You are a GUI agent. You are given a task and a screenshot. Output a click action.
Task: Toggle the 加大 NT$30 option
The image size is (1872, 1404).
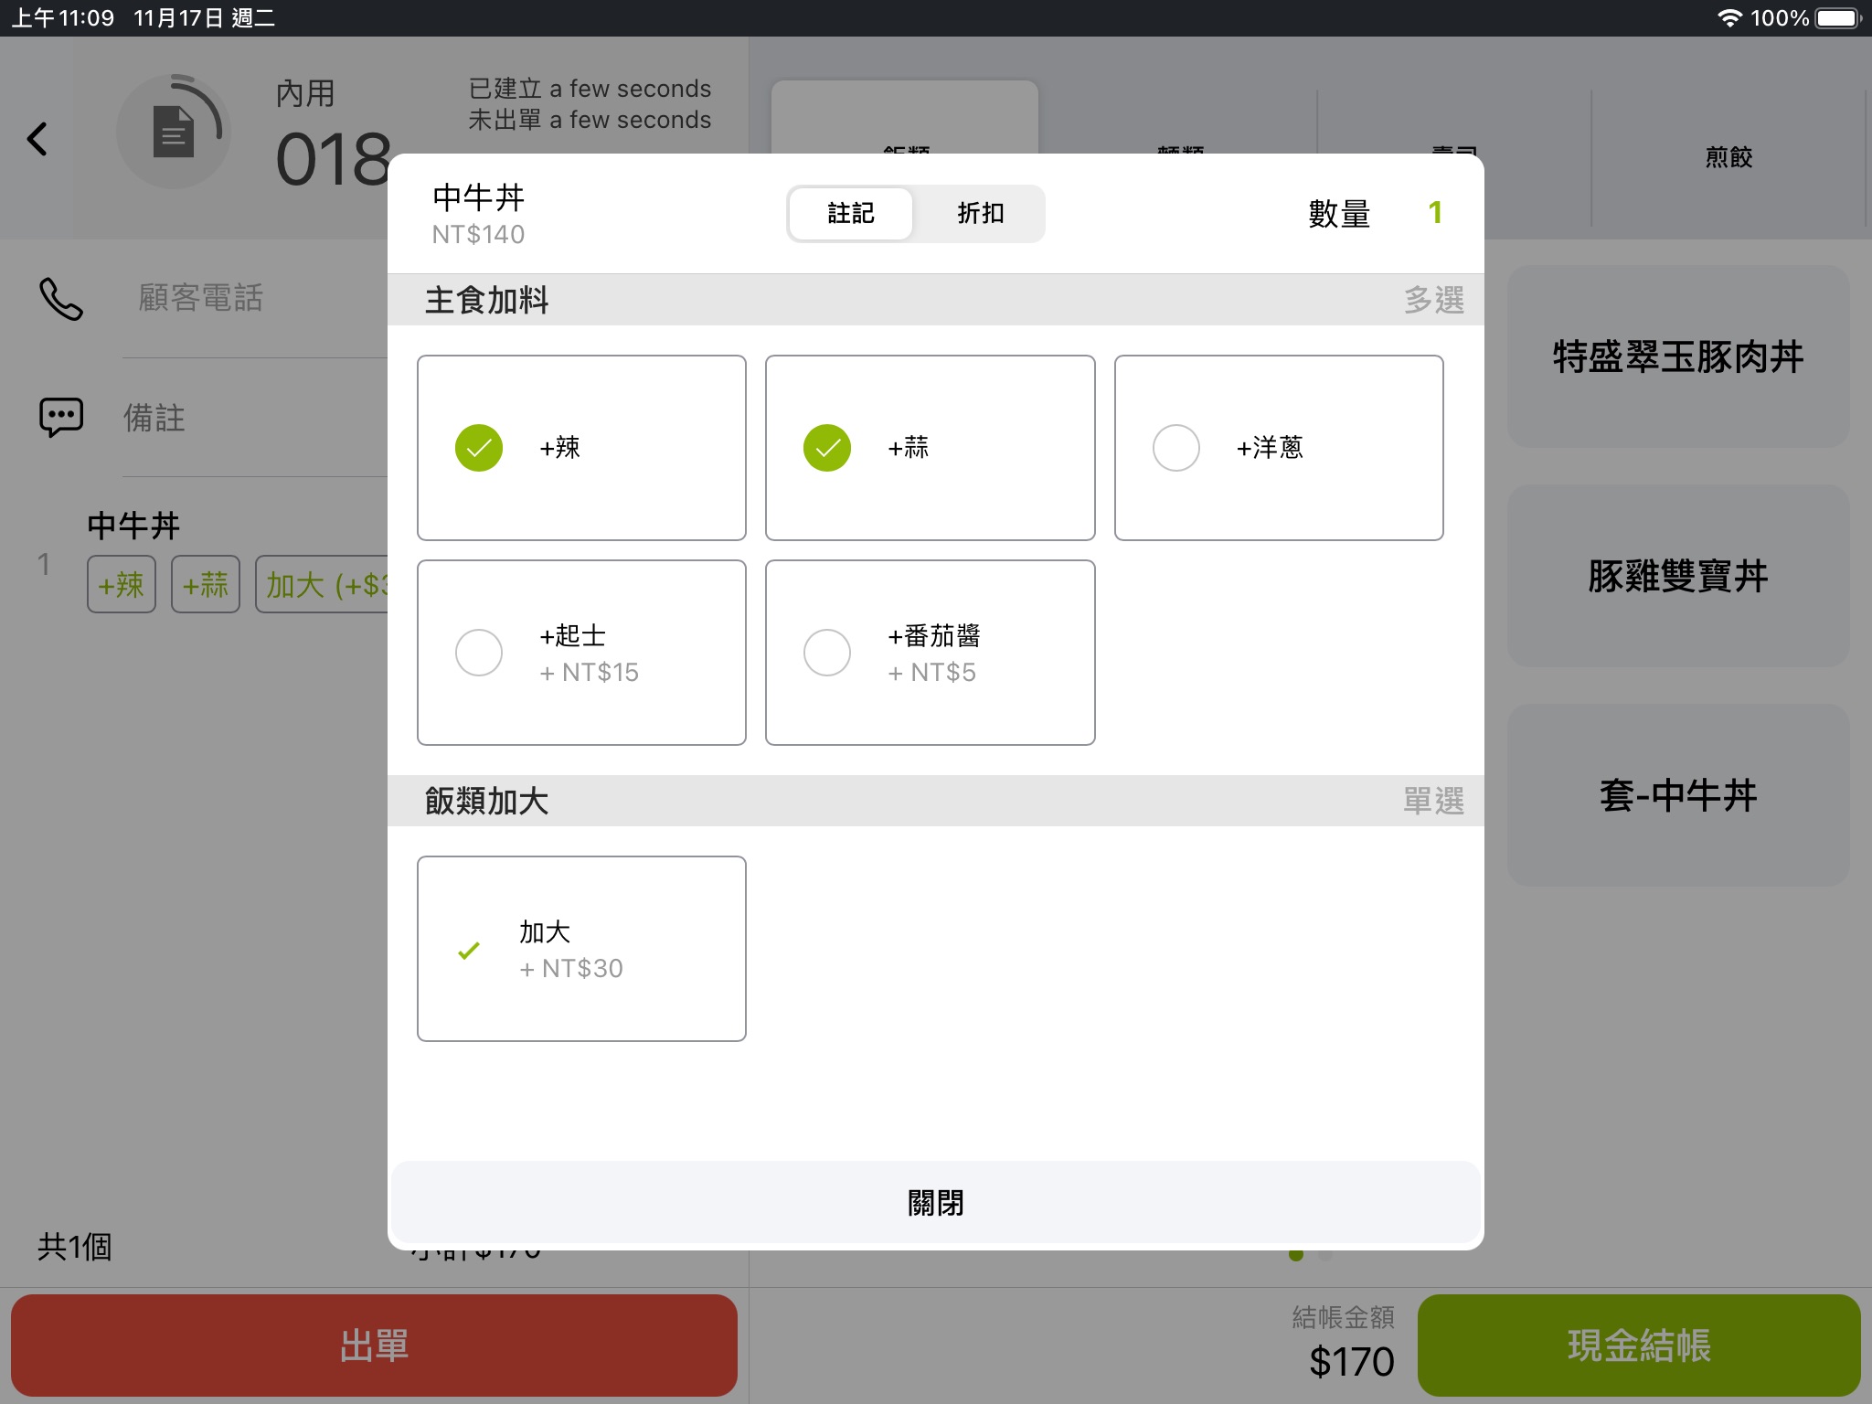pyautogui.click(x=581, y=949)
